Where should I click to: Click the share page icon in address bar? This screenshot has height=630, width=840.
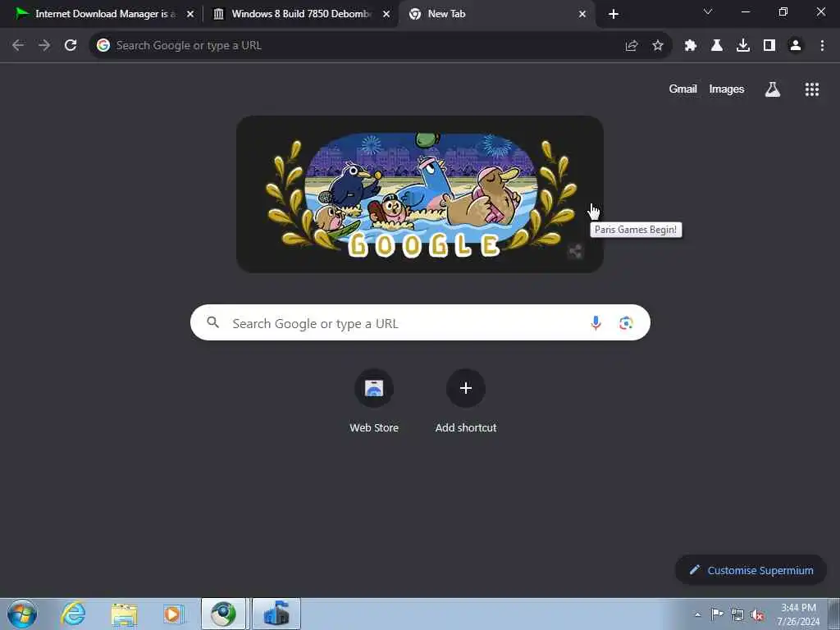tap(632, 46)
